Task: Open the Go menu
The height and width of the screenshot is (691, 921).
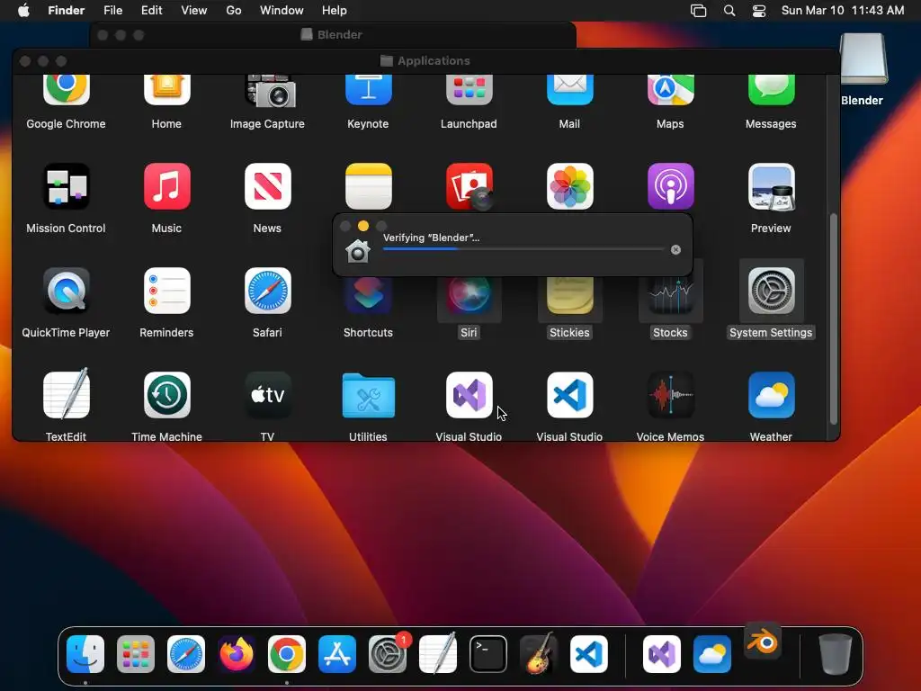Action: [x=233, y=10]
